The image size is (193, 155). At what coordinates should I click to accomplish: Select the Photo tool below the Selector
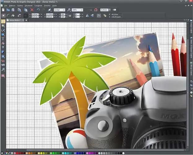coord(3,26)
